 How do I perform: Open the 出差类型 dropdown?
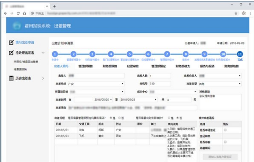pyautogui.click(x=220, y=84)
